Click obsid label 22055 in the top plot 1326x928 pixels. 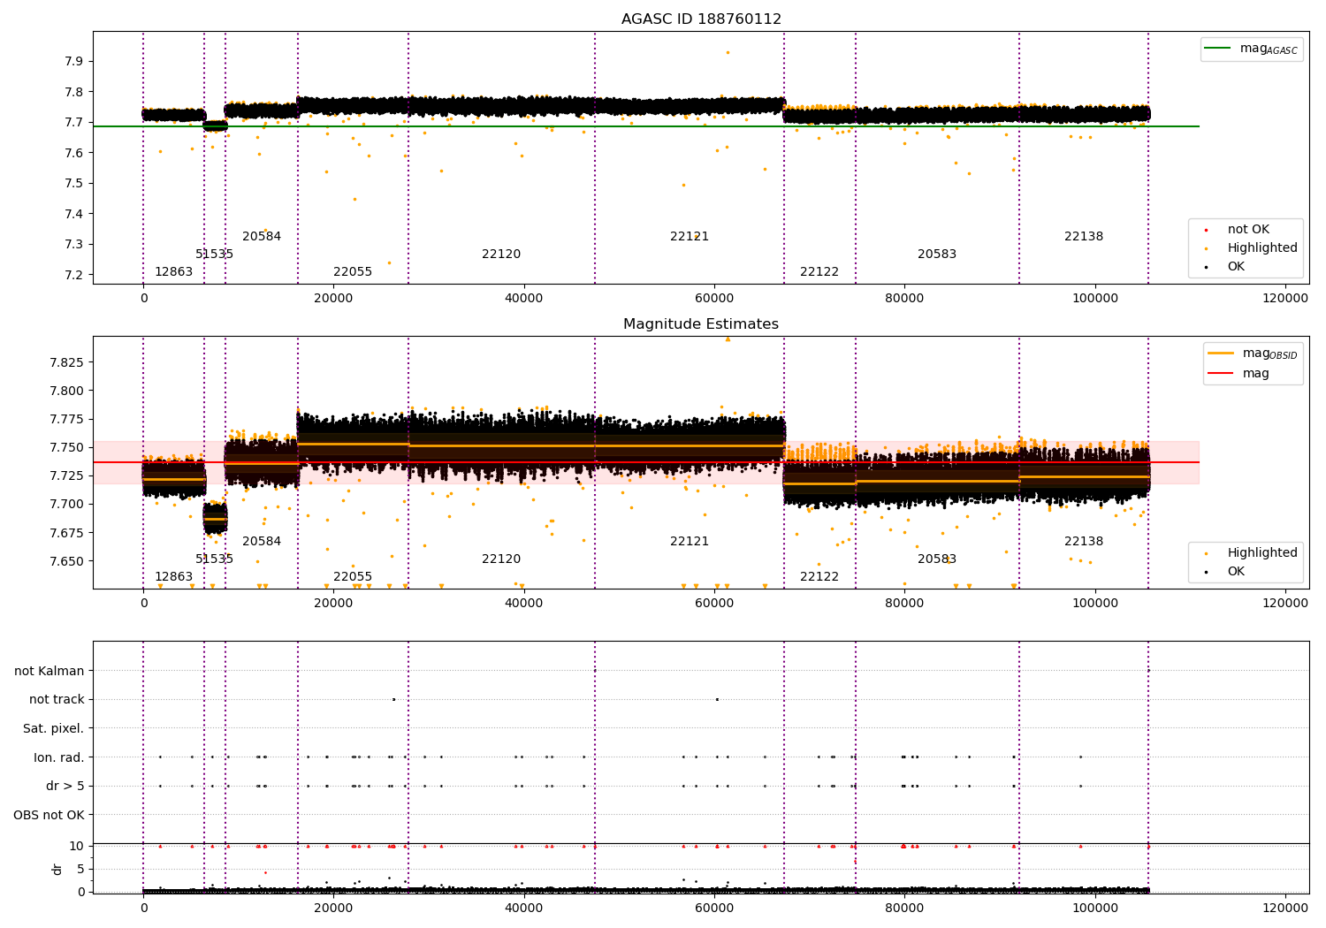click(353, 272)
